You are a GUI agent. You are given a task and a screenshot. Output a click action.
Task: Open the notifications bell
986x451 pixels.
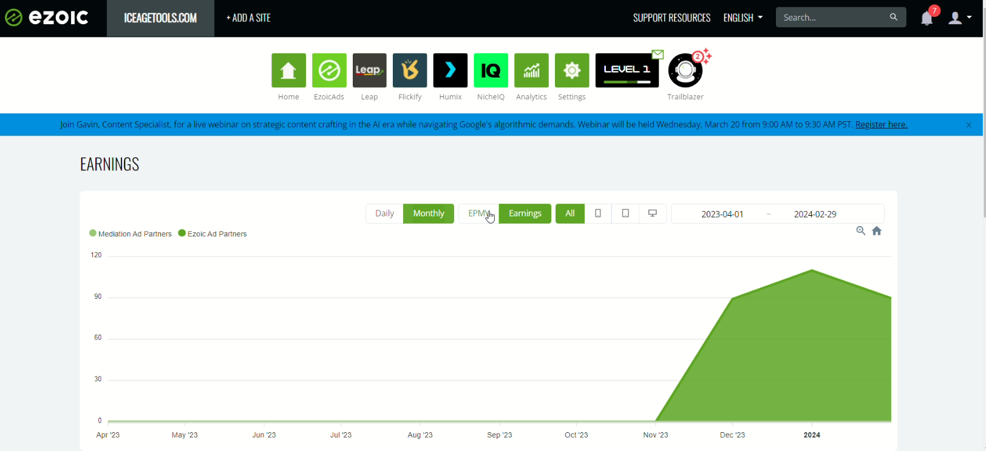[926, 18]
